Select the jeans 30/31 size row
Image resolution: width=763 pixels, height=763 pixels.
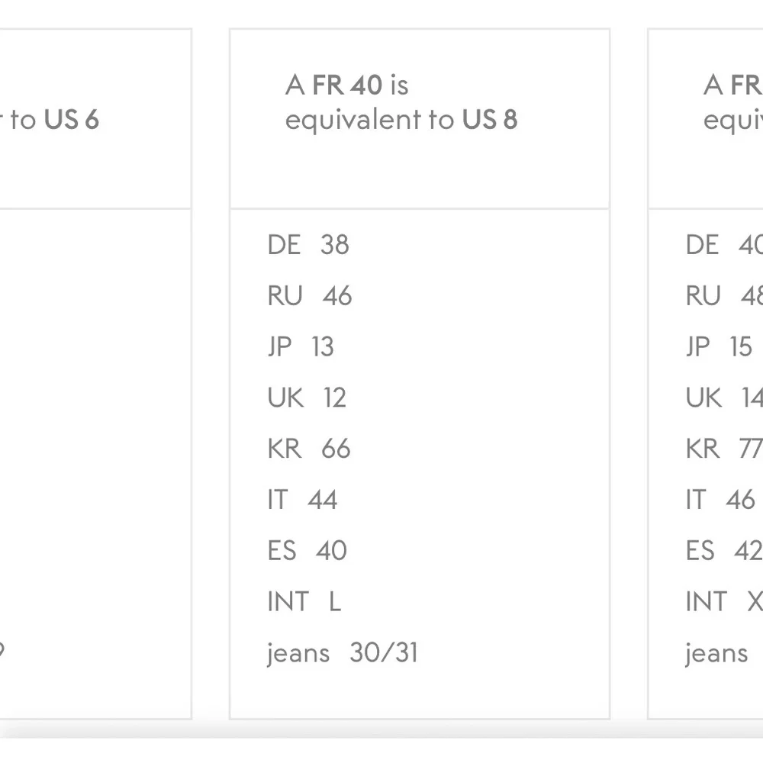coord(343,653)
